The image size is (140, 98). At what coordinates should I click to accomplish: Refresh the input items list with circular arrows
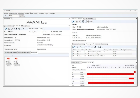95,47
